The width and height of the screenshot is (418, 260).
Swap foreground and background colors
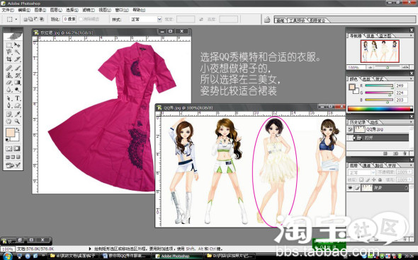click(18, 129)
